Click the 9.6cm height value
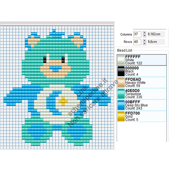The height and width of the screenshot is (176, 176). (x=152, y=42)
